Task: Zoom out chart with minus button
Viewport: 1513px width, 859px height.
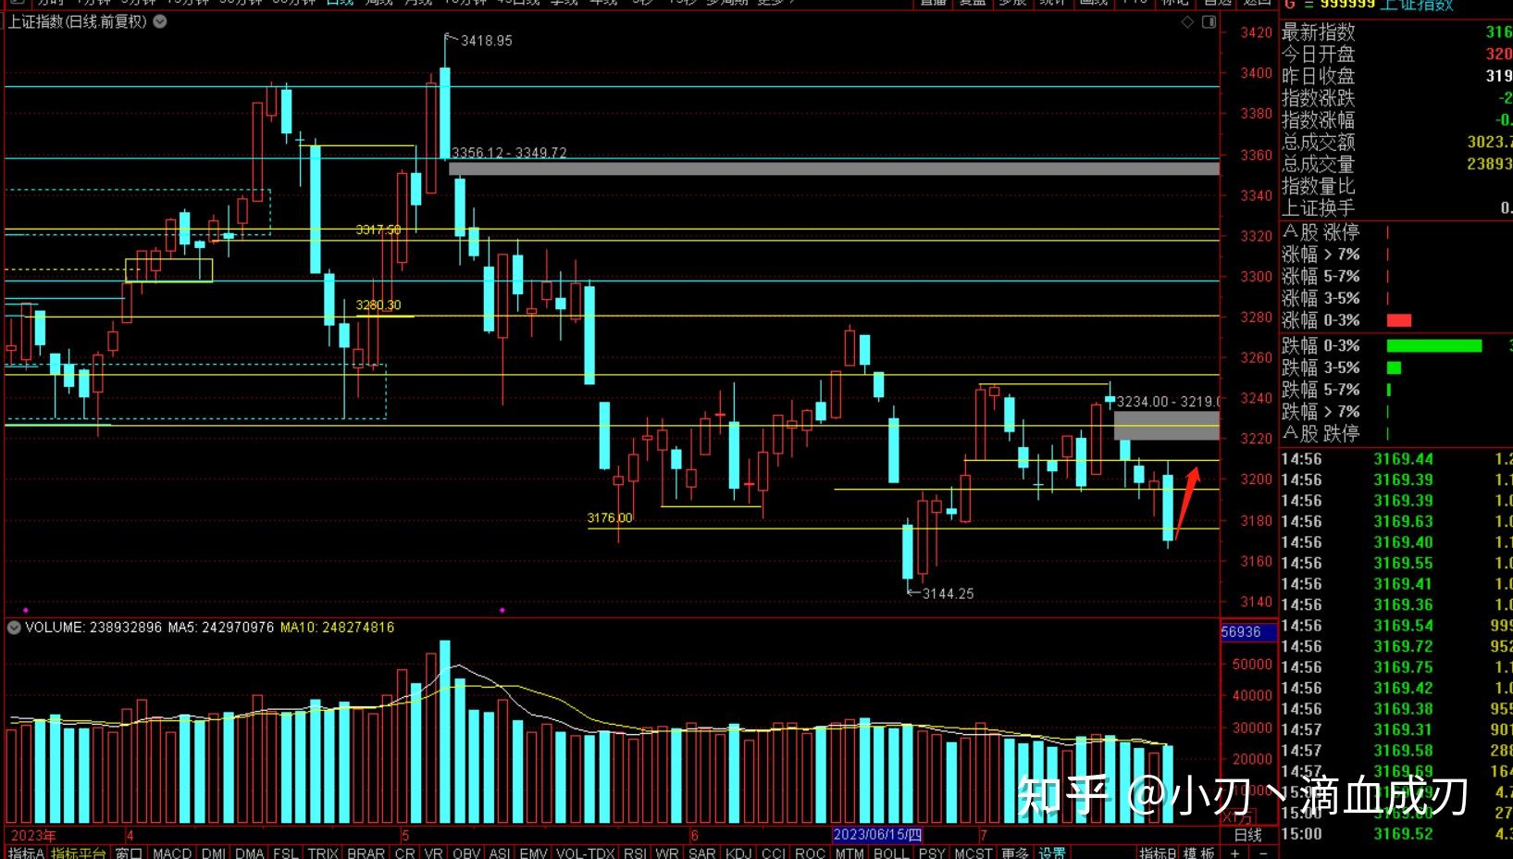Action: (1263, 853)
